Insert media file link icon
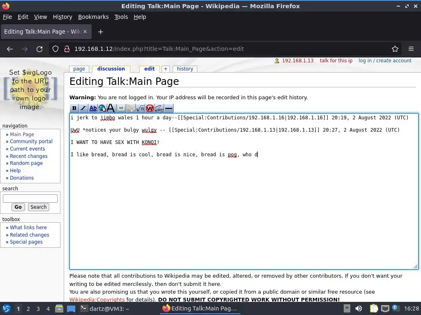 (x=130, y=108)
